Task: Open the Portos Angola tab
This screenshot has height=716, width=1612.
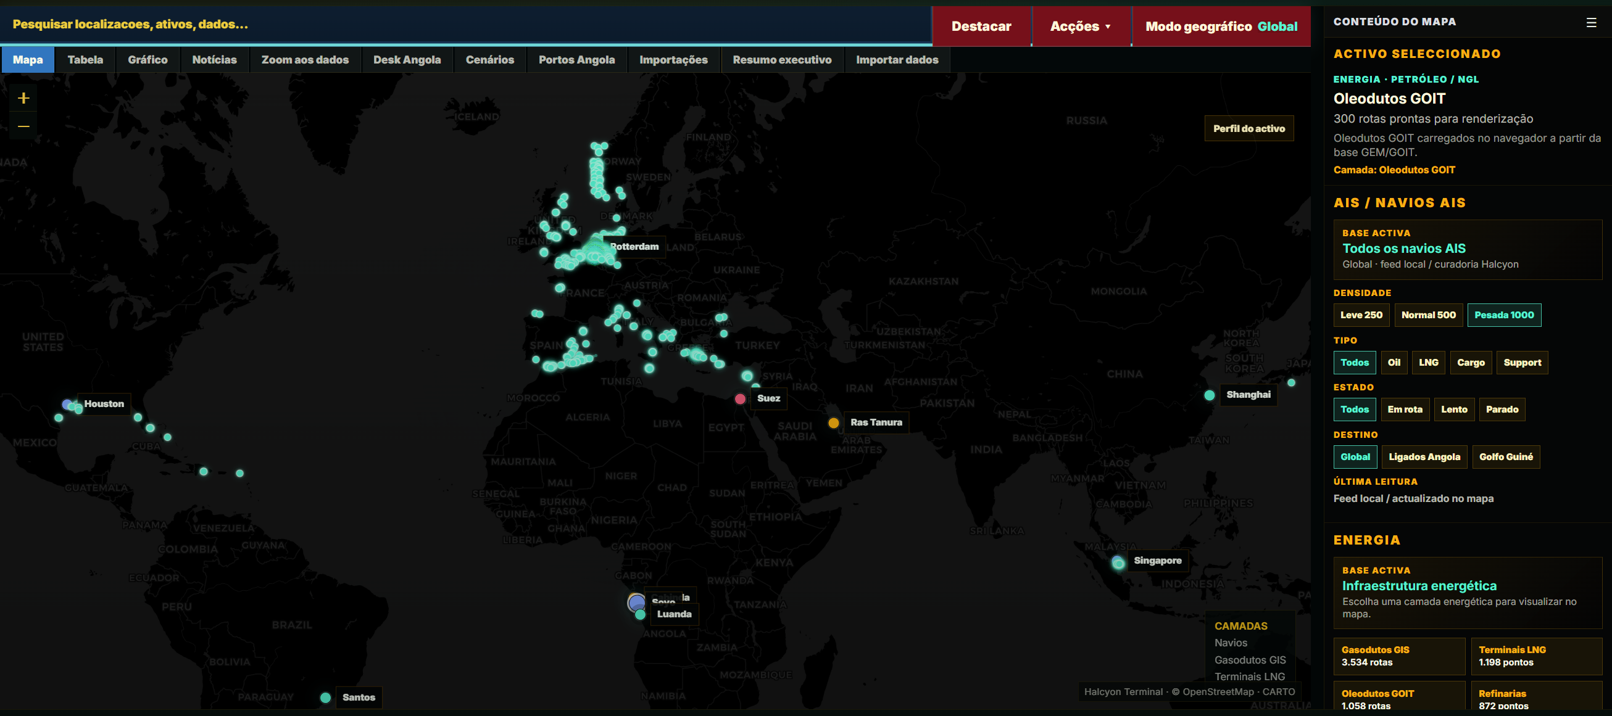Action: click(576, 60)
